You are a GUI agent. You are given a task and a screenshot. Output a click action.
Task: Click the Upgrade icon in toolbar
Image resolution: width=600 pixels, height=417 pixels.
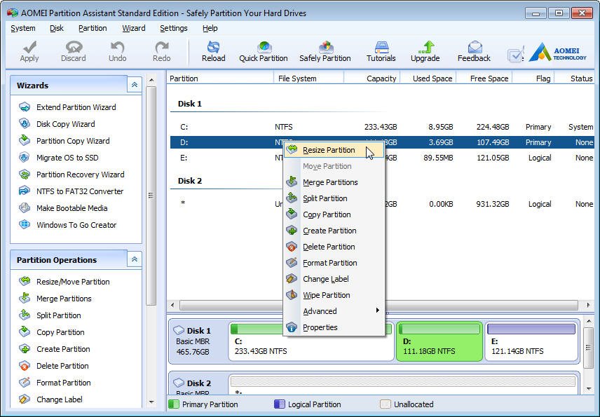(425, 50)
